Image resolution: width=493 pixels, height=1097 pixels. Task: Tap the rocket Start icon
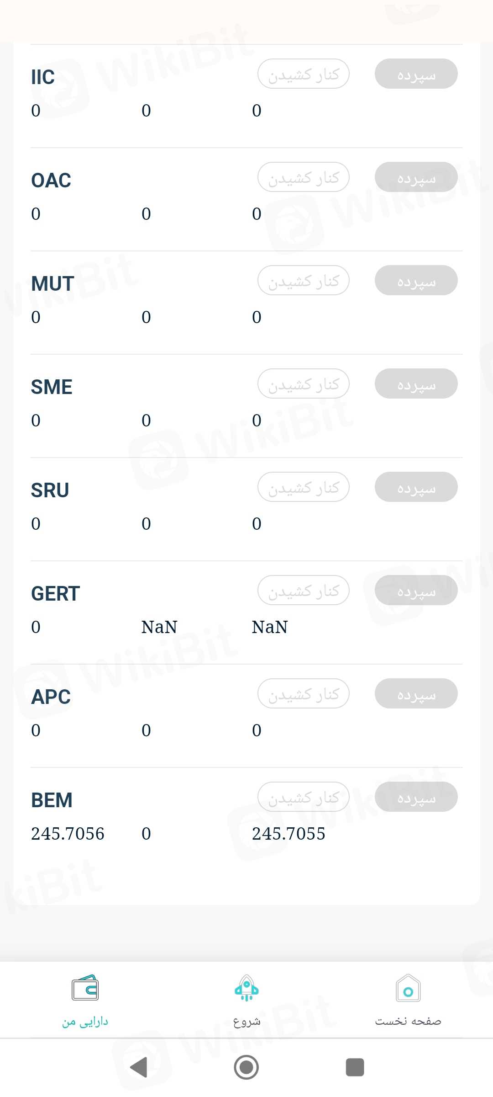pos(246,988)
